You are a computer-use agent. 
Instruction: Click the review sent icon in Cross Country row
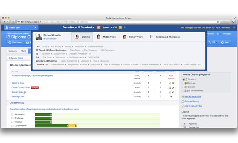pyautogui.click(x=170, y=88)
